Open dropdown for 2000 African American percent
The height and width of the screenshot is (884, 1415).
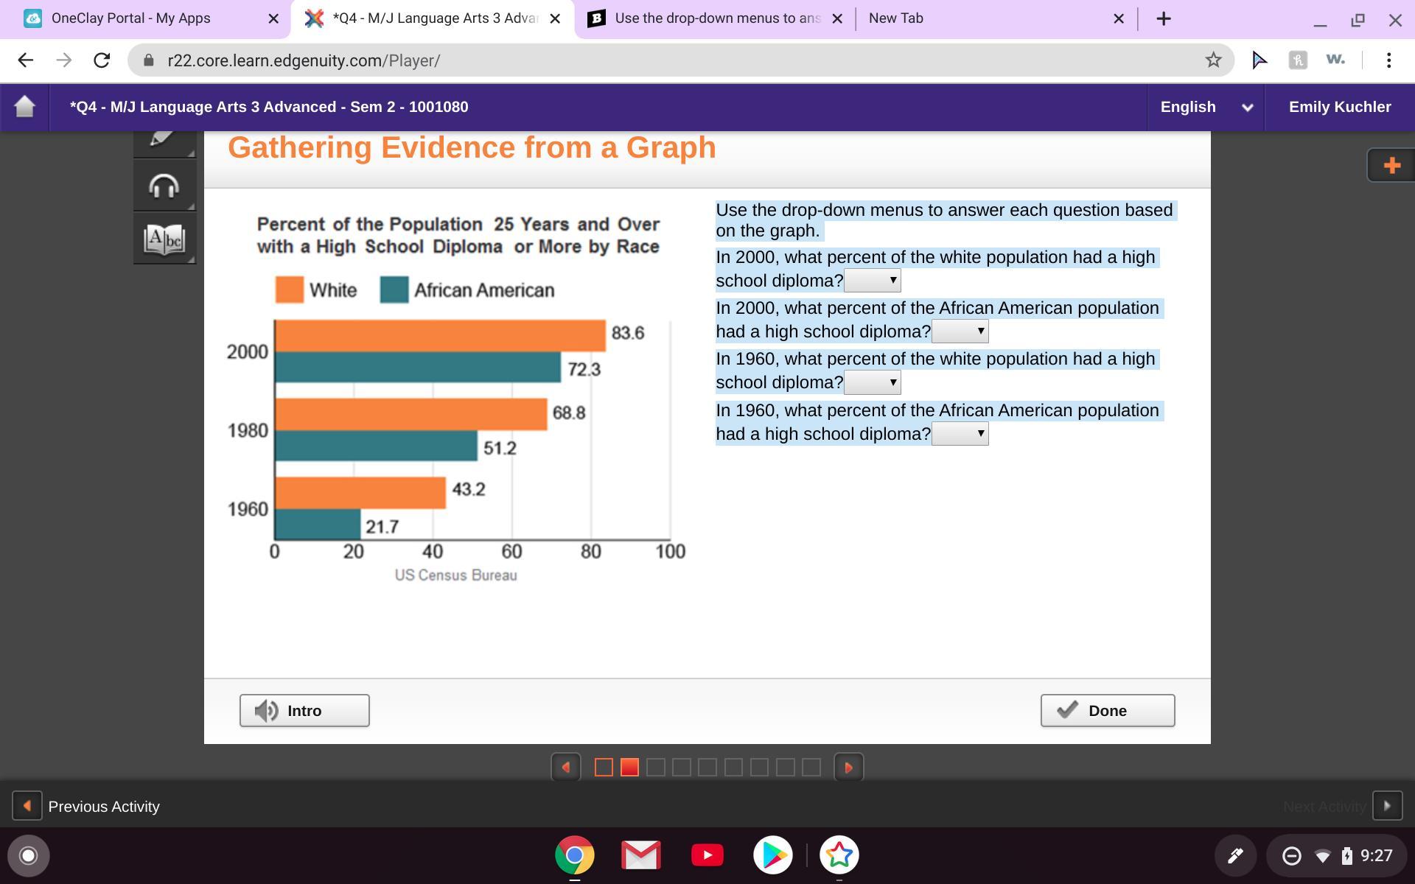coord(960,331)
